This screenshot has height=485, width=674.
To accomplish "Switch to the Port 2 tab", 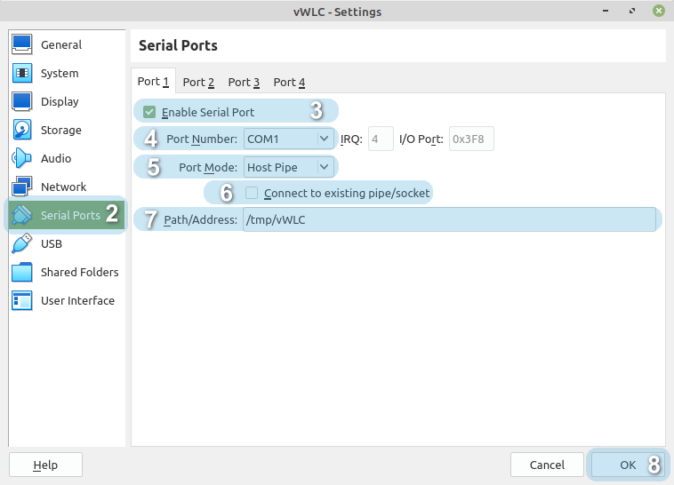I will tap(198, 82).
